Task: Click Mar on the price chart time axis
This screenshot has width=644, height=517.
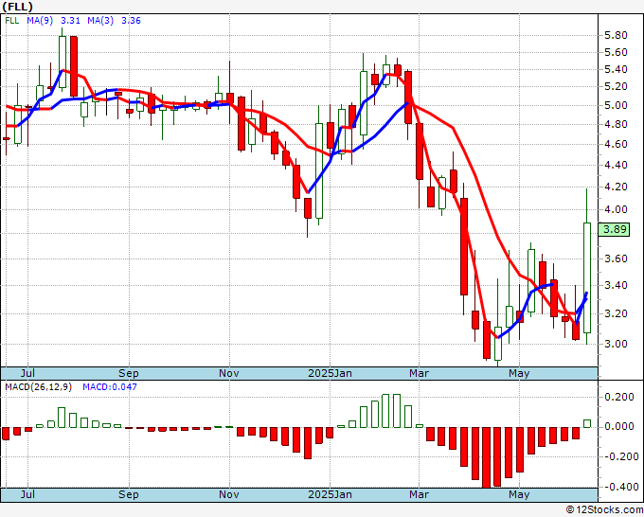Action: [x=419, y=373]
